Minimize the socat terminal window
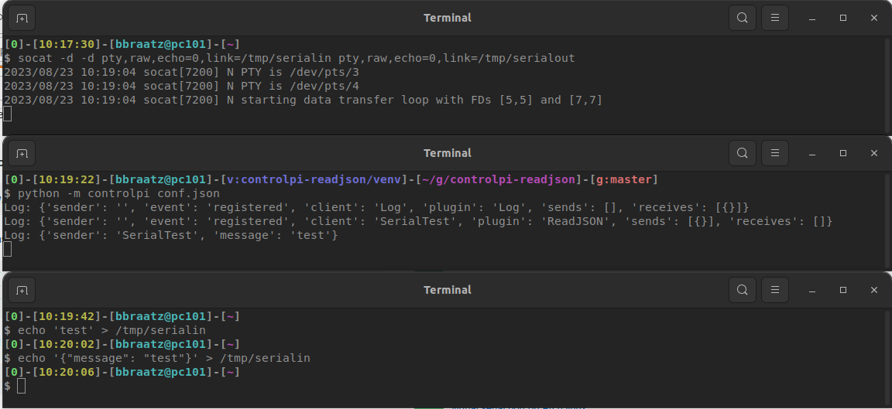This screenshot has height=409, width=892. pyautogui.click(x=812, y=19)
